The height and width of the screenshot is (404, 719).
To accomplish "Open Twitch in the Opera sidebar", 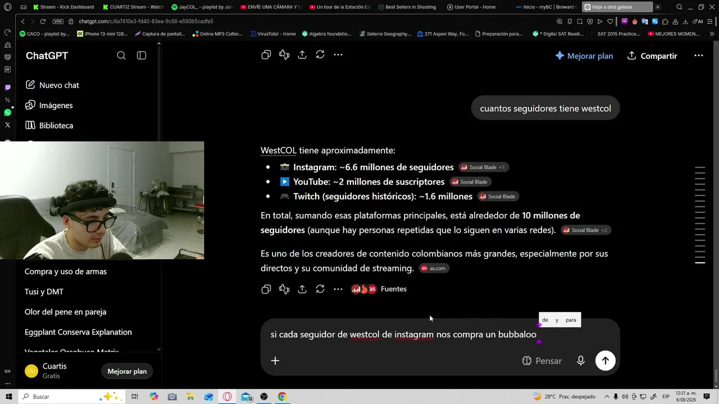I will click(8, 88).
